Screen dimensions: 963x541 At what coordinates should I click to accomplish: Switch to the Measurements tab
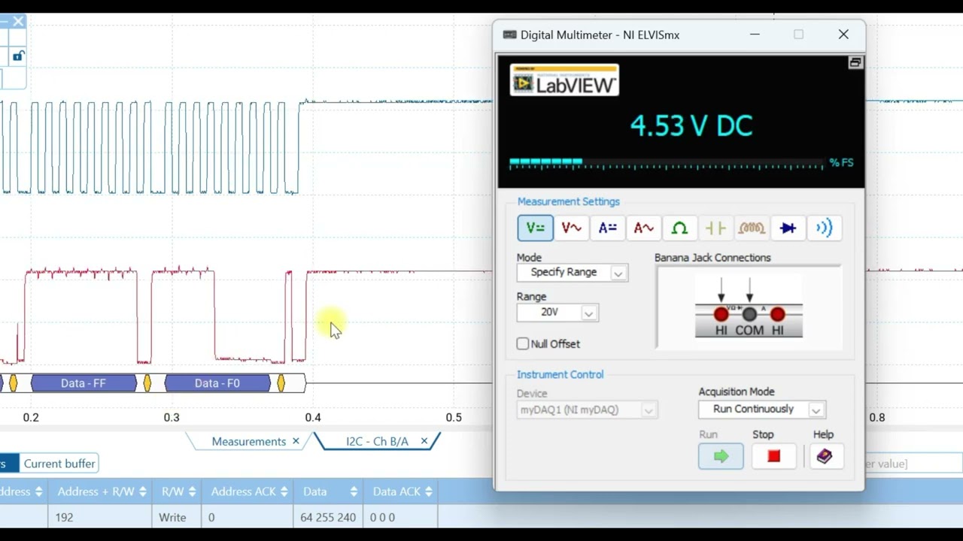248,442
